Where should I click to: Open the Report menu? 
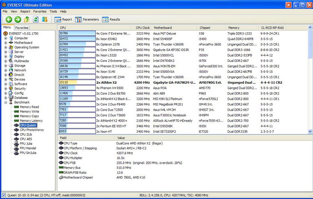pyautogui.click(x=25, y=11)
